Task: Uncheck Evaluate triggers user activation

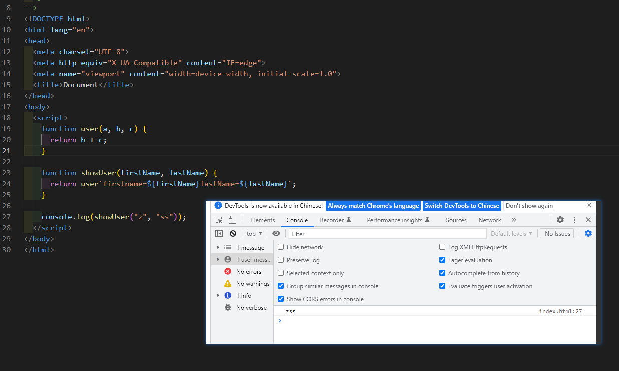Action: click(442, 286)
